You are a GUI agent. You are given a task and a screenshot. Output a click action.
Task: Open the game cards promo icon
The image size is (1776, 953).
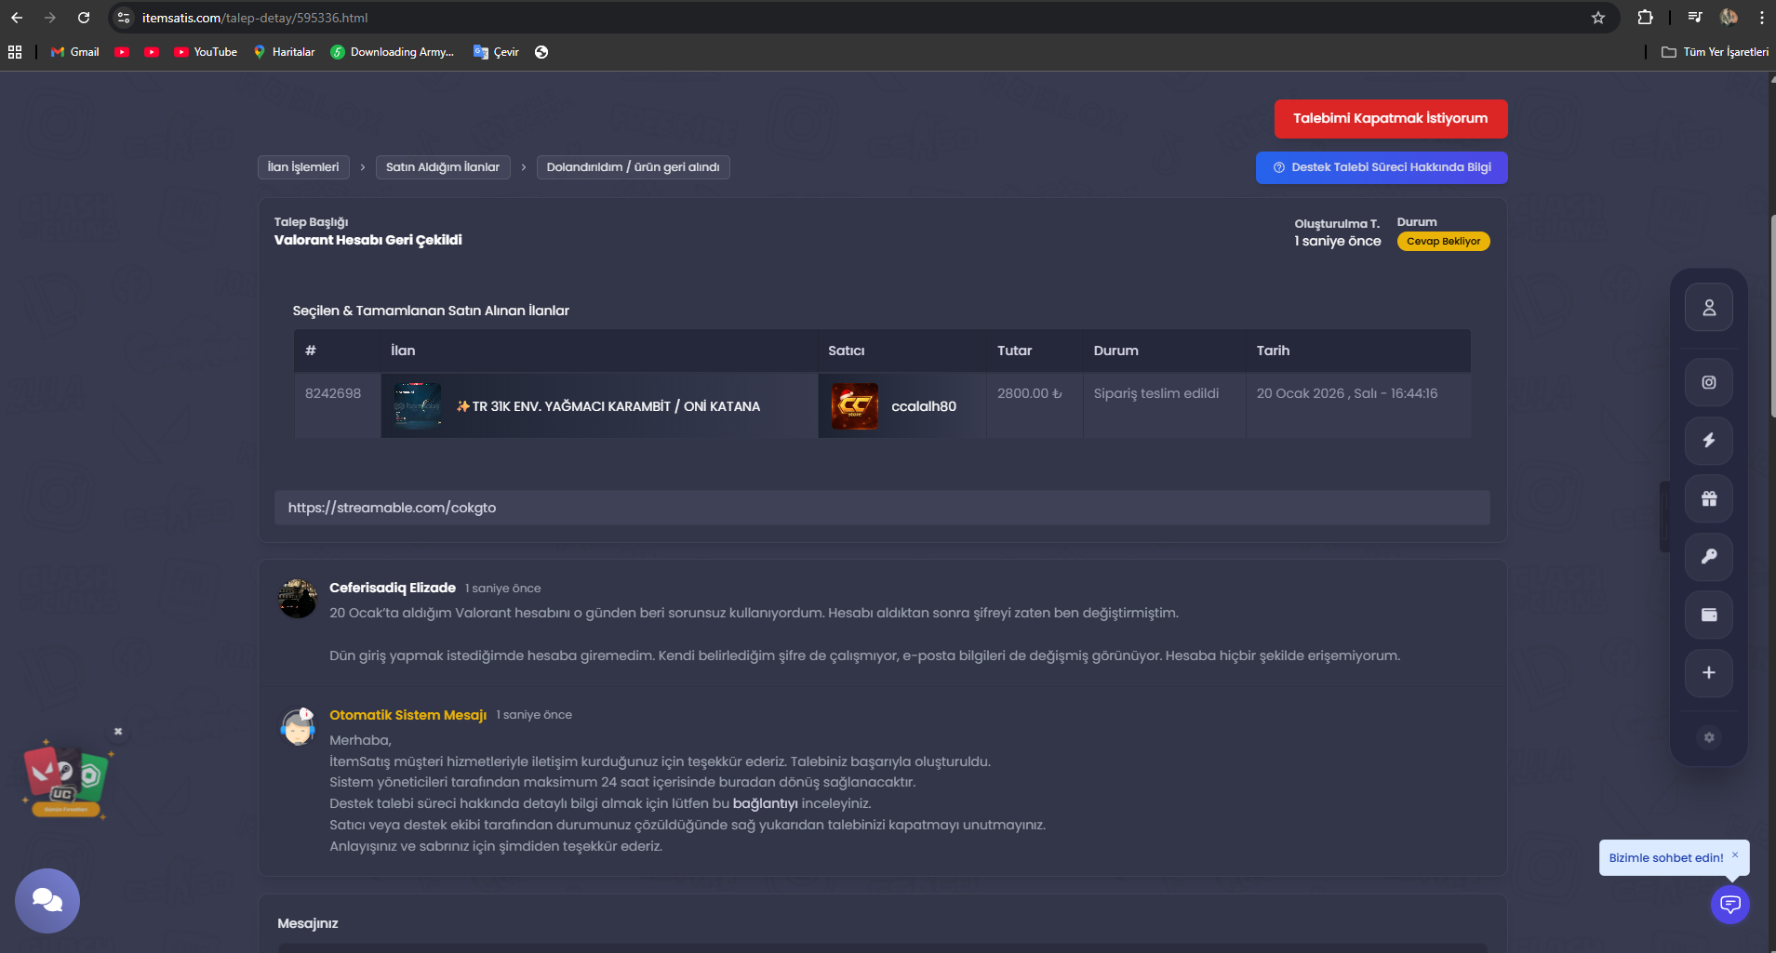66,779
